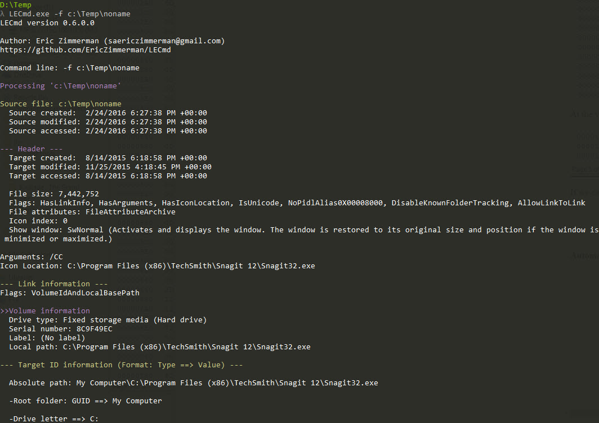
Task: Click the Link information section header
Action: point(54,284)
